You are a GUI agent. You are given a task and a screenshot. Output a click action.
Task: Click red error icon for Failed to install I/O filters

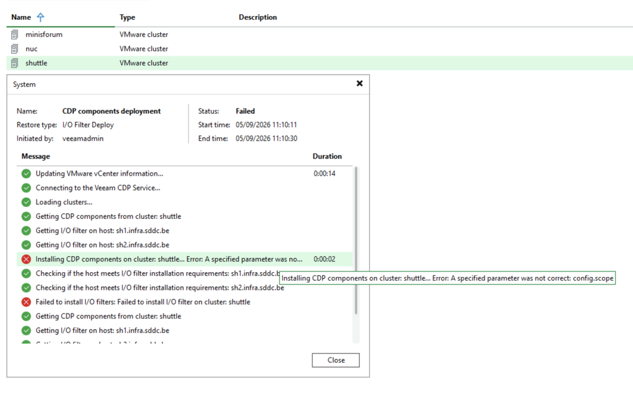click(x=26, y=302)
